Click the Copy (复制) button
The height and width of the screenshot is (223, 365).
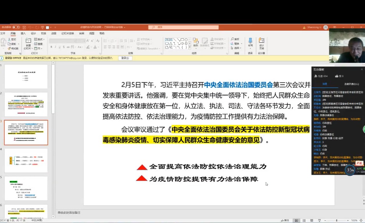pyautogui.click(x=12, y=44)
